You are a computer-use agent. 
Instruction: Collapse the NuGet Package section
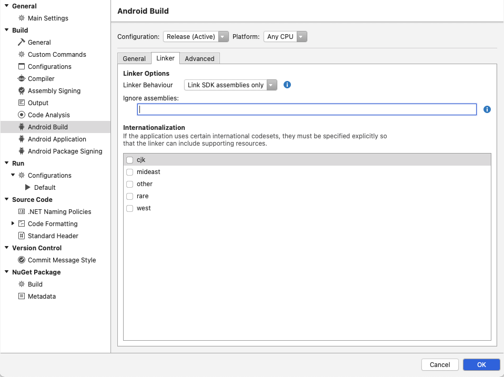click(6, 272)
